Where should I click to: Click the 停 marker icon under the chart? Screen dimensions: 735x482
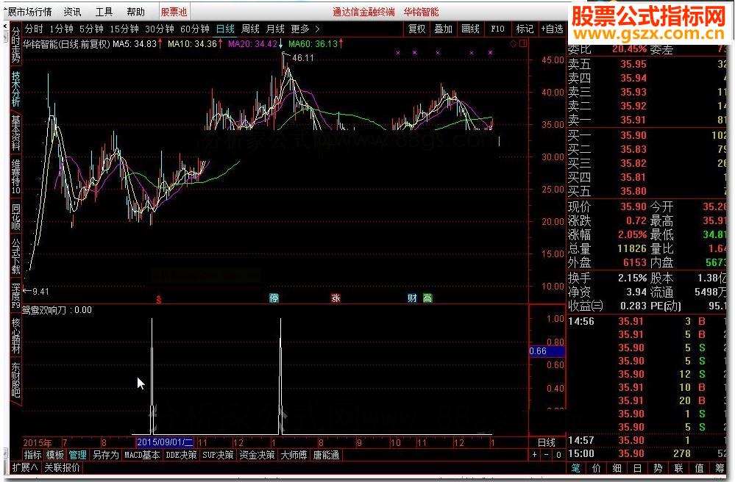274,298
